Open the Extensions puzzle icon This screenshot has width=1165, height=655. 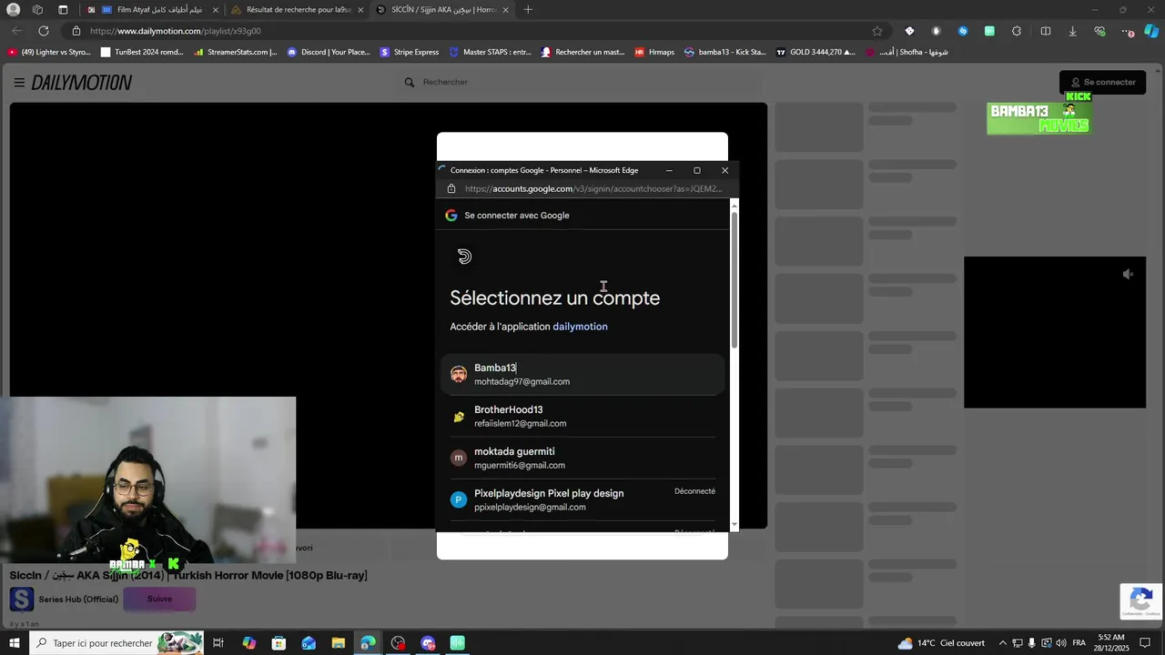pos(1017,31)
